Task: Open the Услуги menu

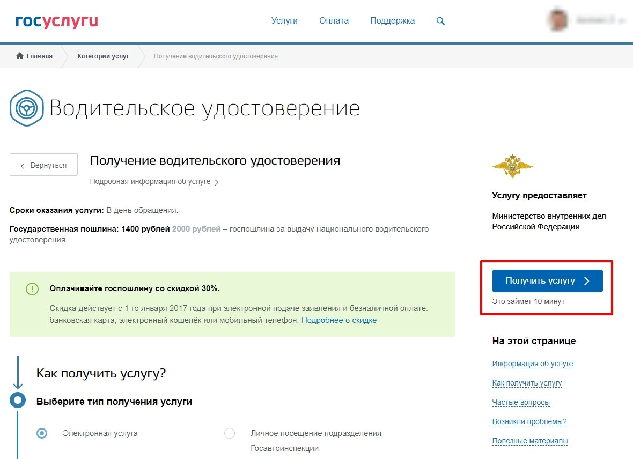Action: click(x=284, y=20)
